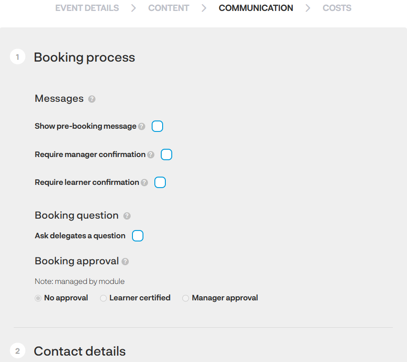Go to Event Details step

pyautogui.click(x=87, y=8)
